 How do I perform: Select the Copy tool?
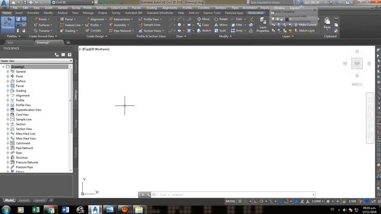[x=203, y=25]
